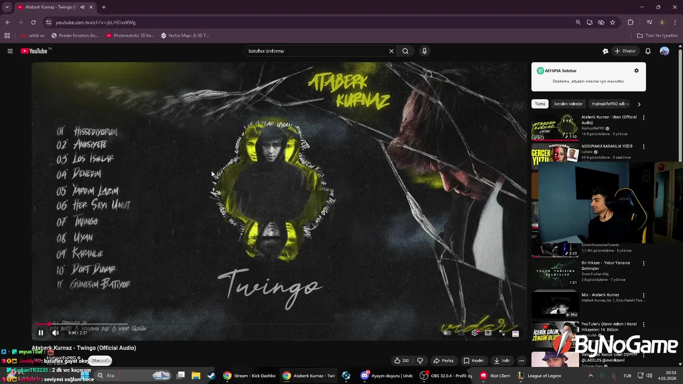Click install app icon in address bar

(x=590, y=22)
